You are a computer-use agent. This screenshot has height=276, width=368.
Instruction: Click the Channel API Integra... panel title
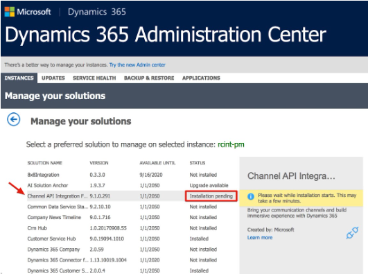click(291, 176)
